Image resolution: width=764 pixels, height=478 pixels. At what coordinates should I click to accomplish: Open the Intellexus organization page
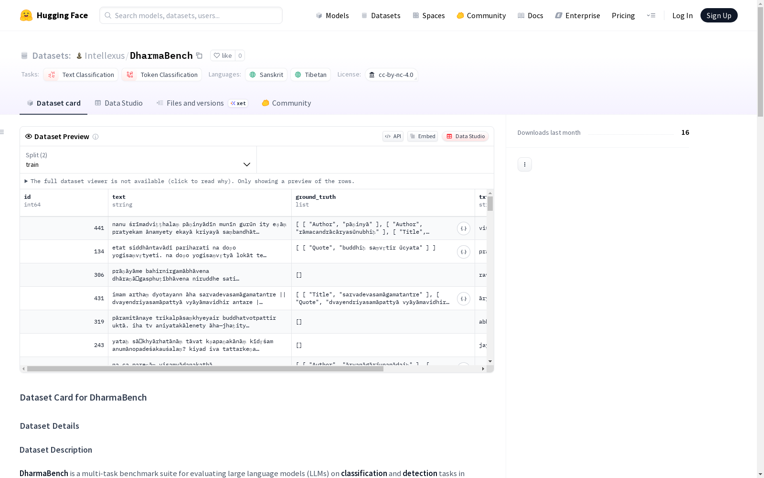(105, 55)
